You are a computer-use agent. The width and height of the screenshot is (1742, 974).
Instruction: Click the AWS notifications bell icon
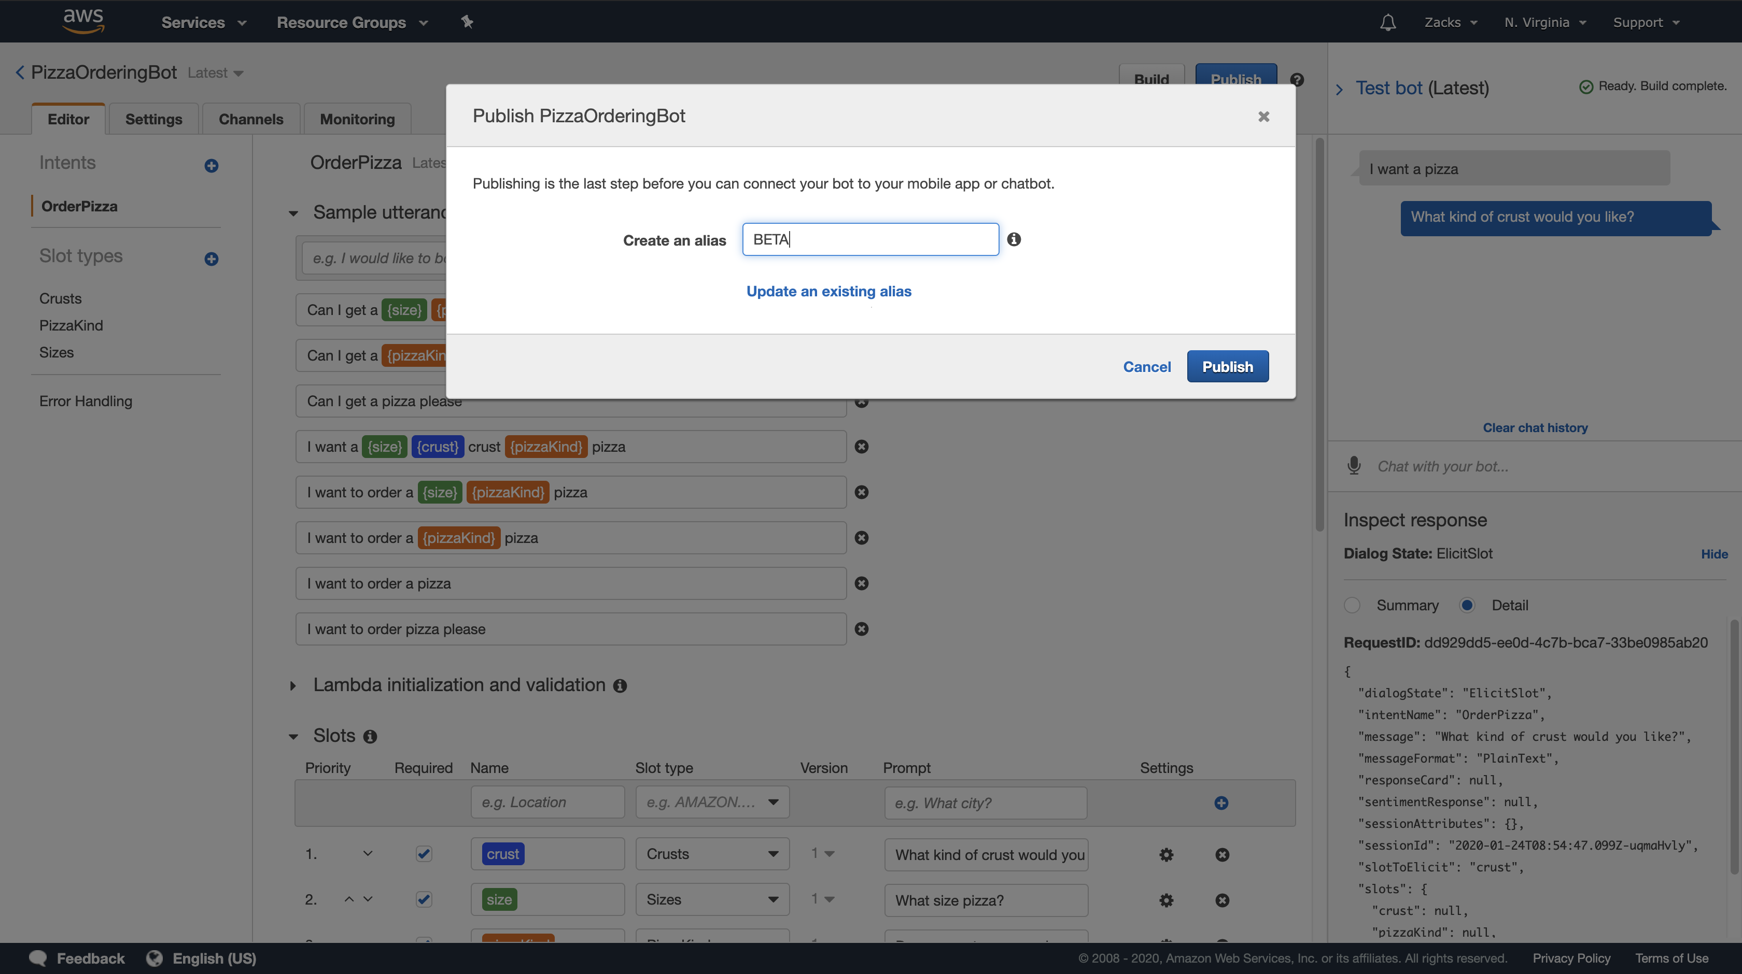[1388, 22]
